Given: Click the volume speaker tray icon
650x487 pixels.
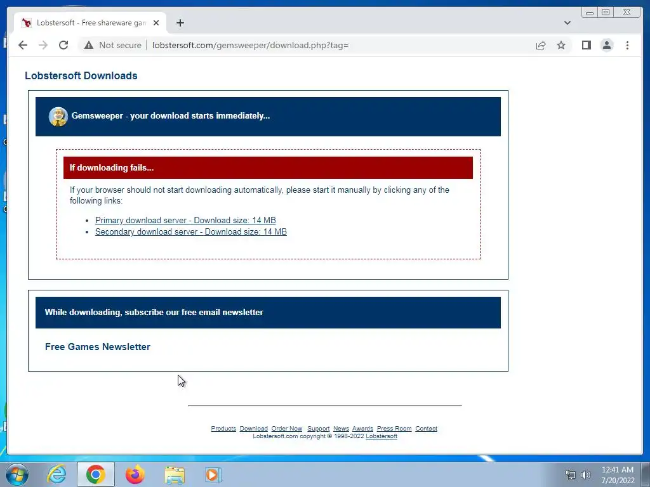Looking at the screenshot, I should (586, 475).
